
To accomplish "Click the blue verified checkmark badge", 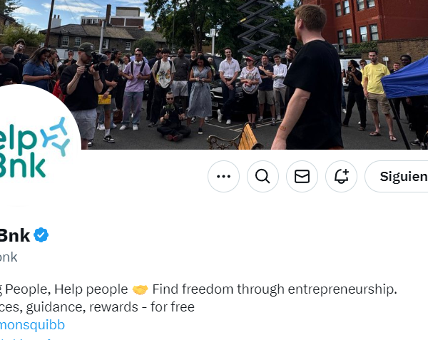I will tap(41, 235).
